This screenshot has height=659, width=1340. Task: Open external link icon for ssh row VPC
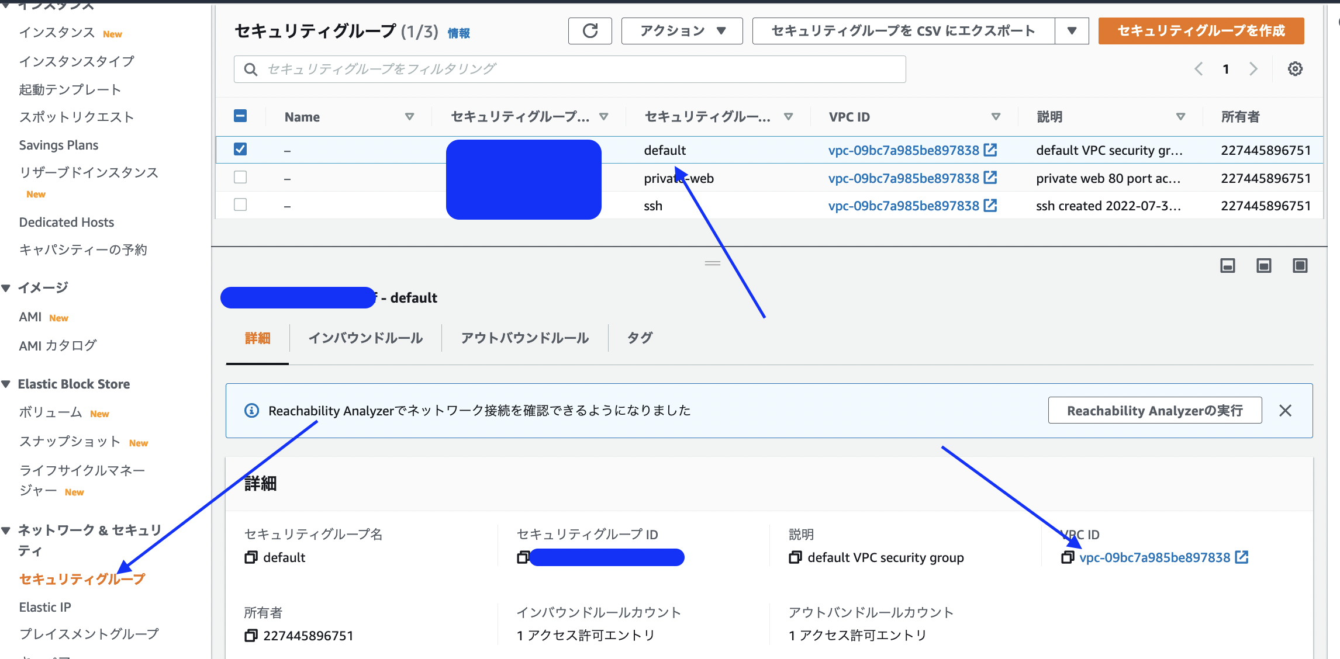tap(990, 206)
